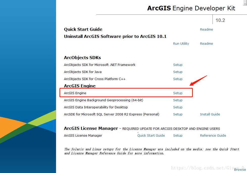247x173 pixels.
Task: Click 'REQUIRED UPDATE FOR ARCGIS DESKTOP AND ENGINE USERS' text
Action: coord(171,129)
